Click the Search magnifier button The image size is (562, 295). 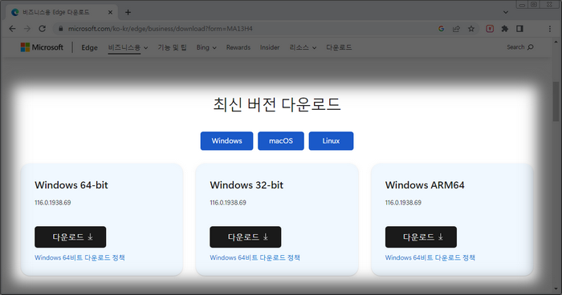pyautogui.click(x=520, y=47)
